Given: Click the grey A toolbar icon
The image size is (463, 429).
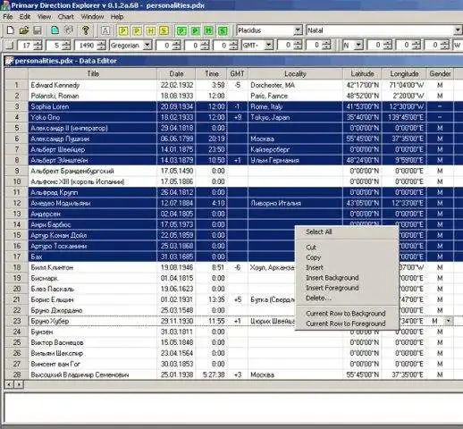Looking at the screenshot, I should 105,30.
